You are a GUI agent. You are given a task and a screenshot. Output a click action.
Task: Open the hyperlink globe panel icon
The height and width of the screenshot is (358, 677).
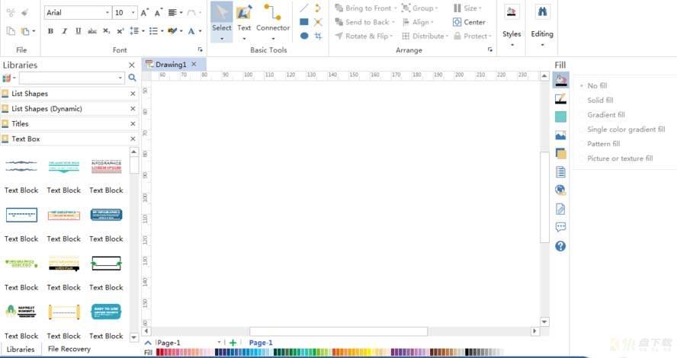click(560, 190)
